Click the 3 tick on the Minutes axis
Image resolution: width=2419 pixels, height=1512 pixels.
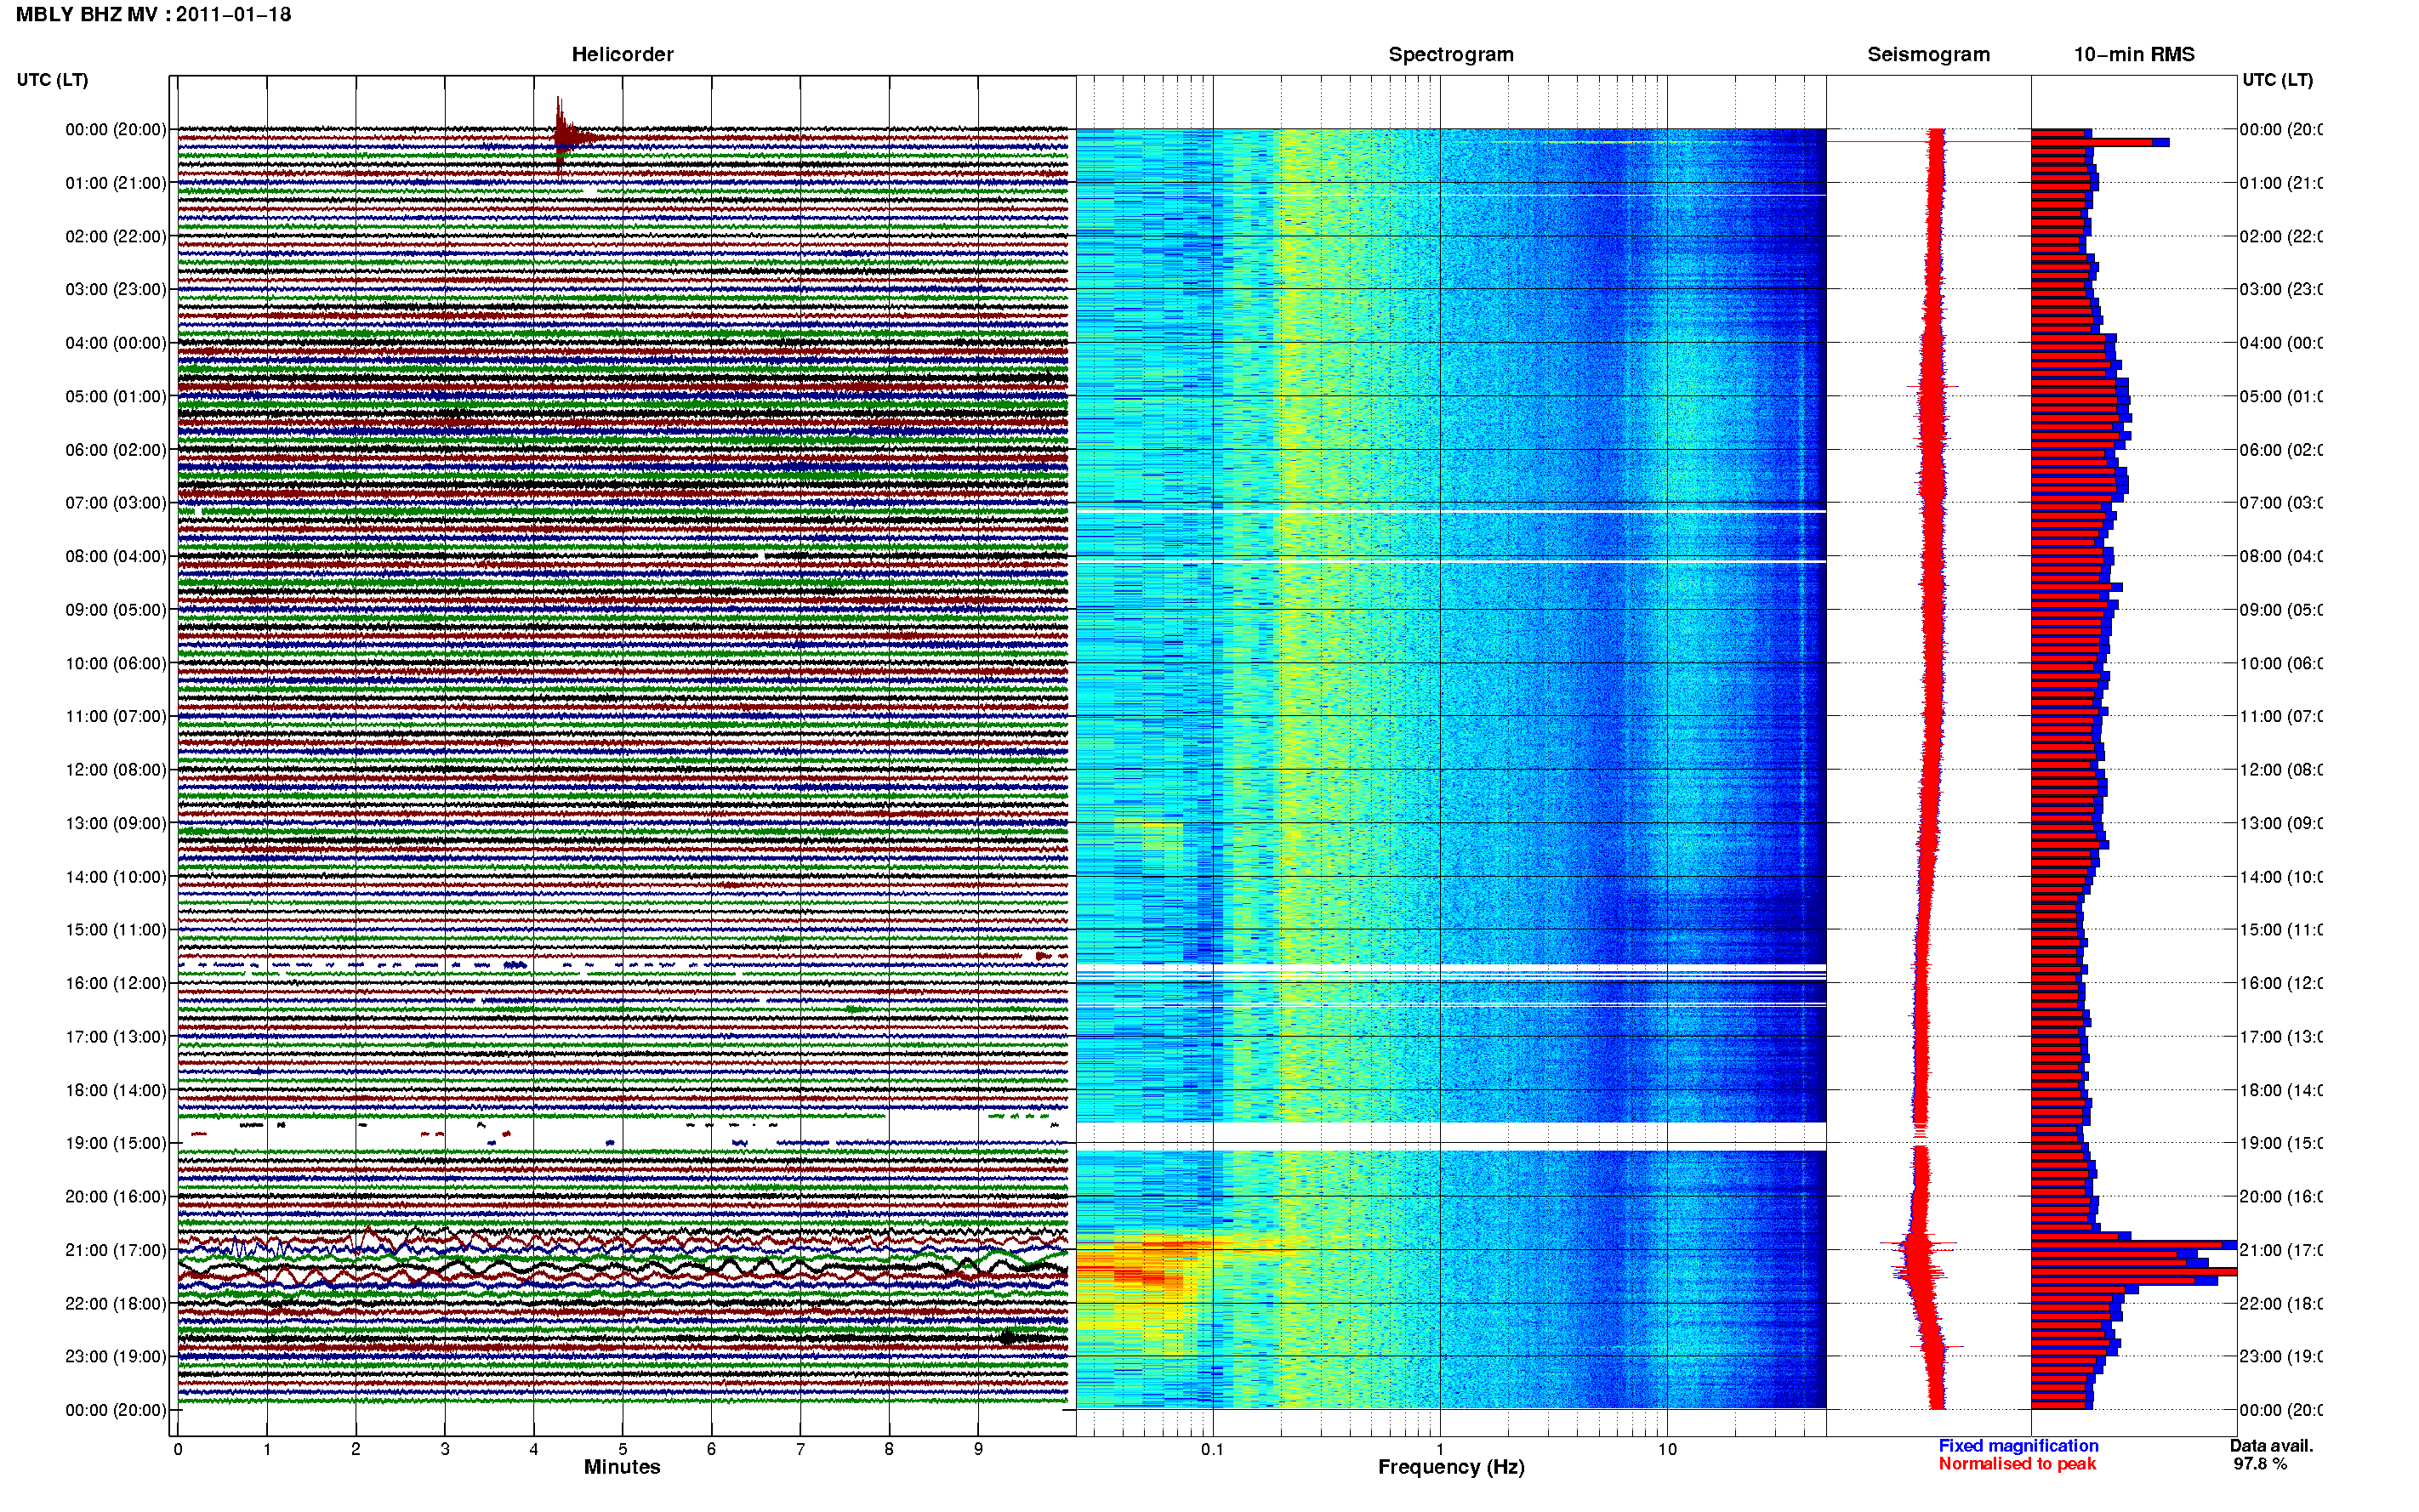click(445, 1449)
